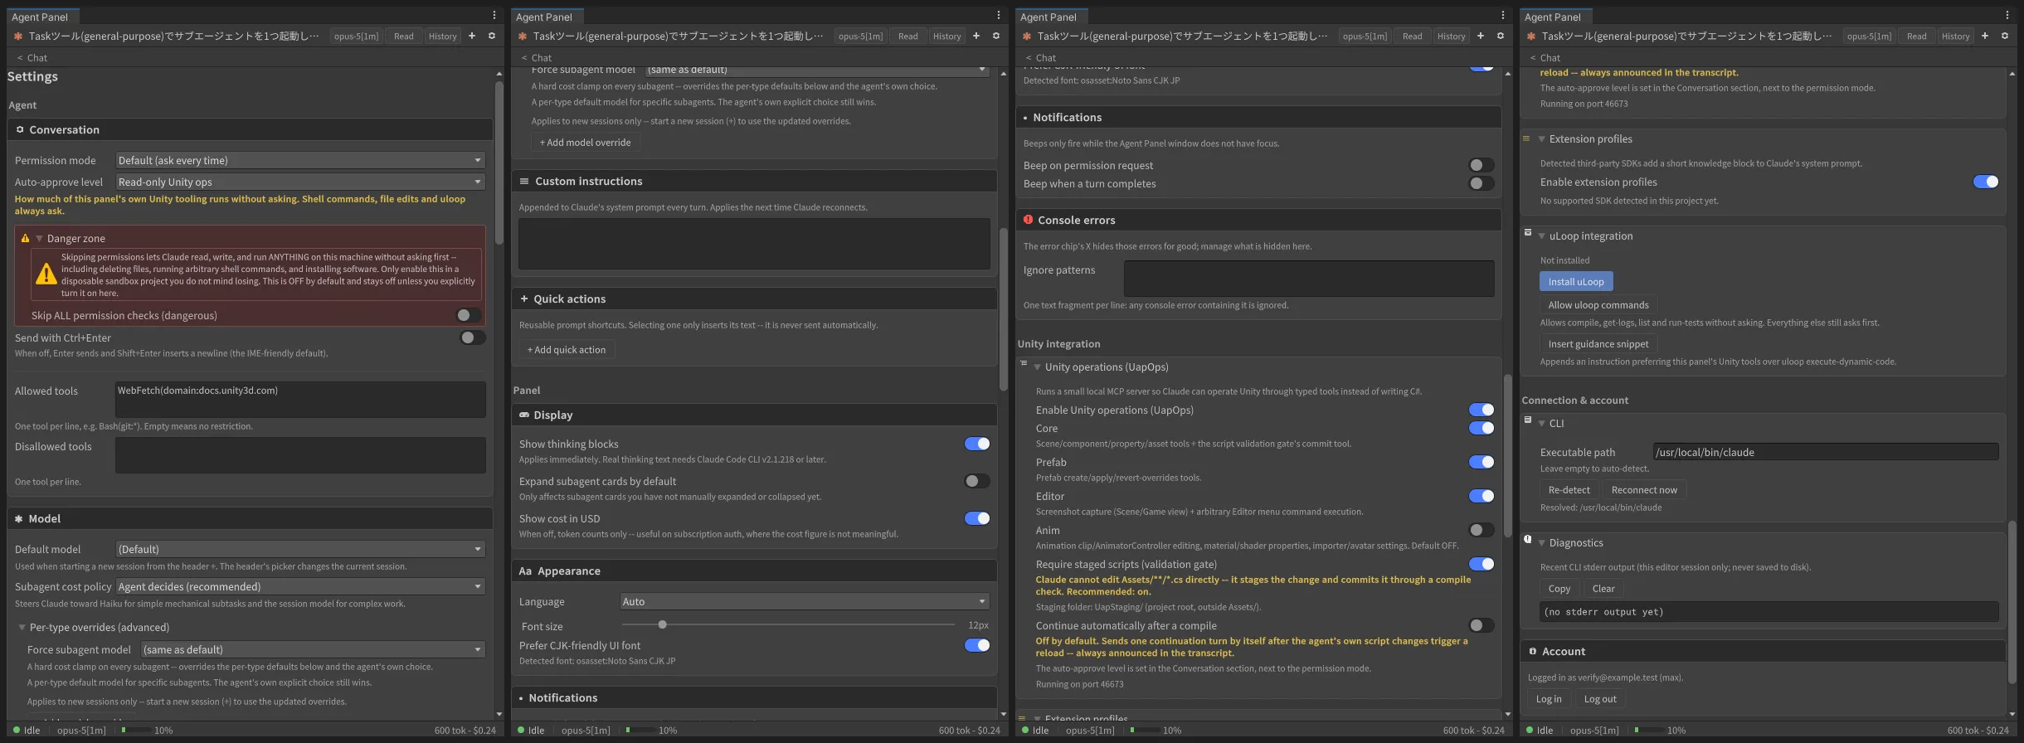Image resolution: width=2024 pixels, height=743 pixels.
Task: Click the Reconnect now button
Action: click(1644, 489)
